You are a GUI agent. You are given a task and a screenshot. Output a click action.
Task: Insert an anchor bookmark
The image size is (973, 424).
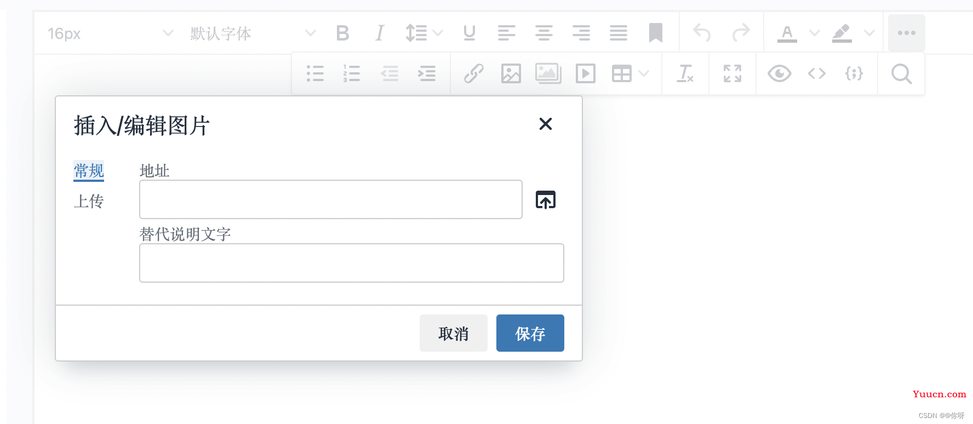click(656, 33)
